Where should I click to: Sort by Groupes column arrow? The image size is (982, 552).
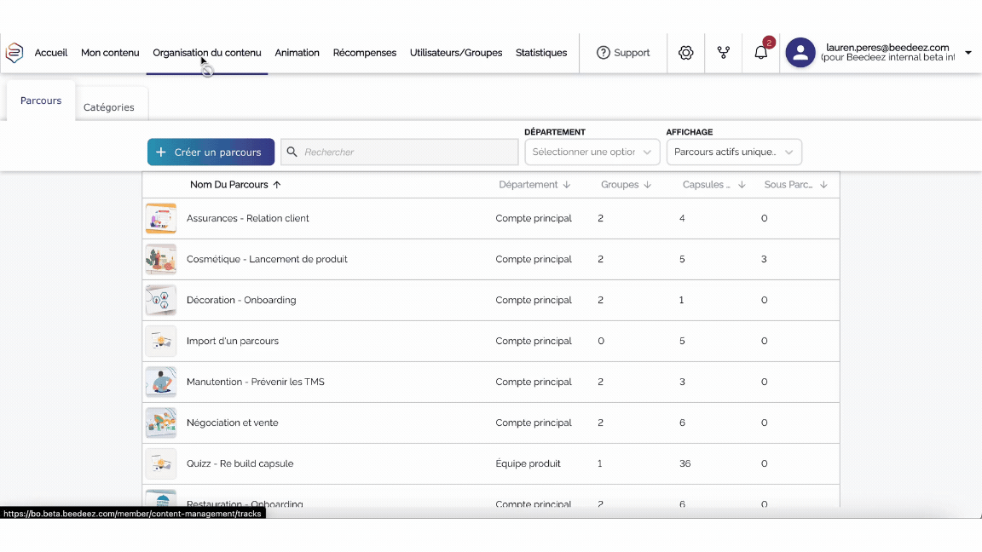click(x=648, y=185)
